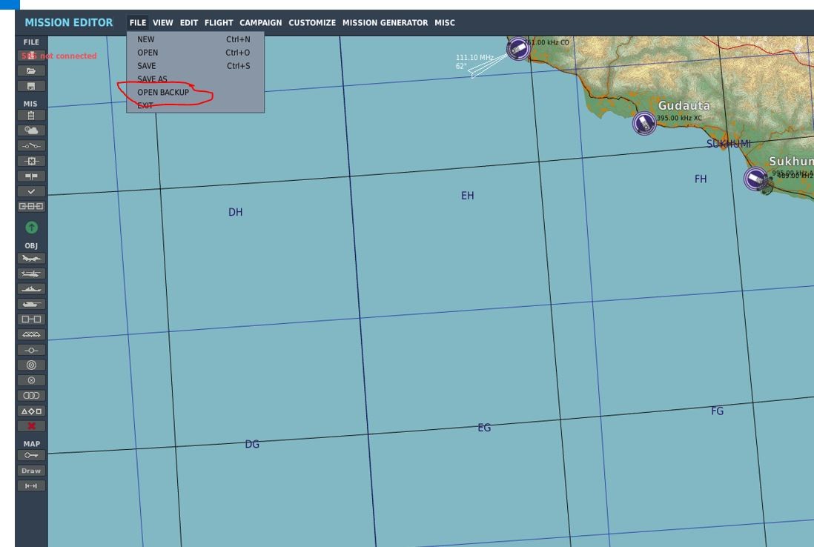Open the CUSTOMIZE menu
This screenshot has height=547, width=814.
312,23
